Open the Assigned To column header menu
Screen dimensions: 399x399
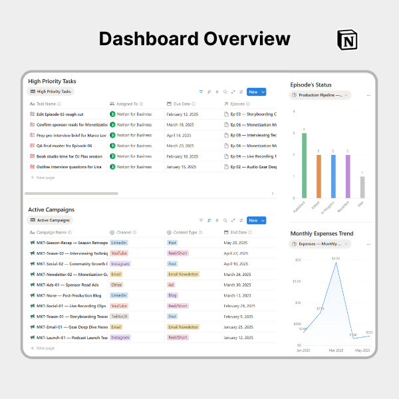pos(126,104)
